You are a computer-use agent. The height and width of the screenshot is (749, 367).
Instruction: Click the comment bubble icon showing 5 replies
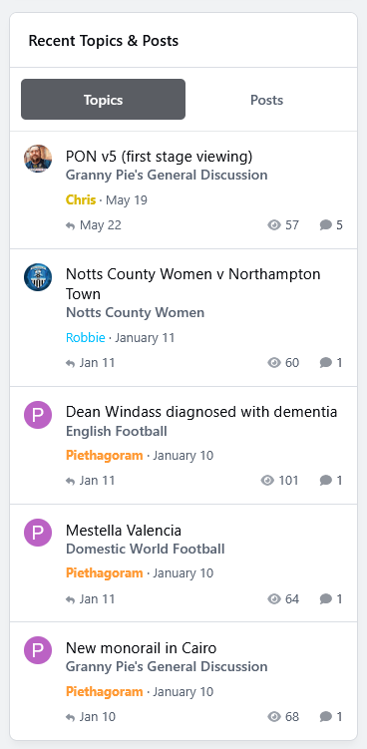[325, 225]
